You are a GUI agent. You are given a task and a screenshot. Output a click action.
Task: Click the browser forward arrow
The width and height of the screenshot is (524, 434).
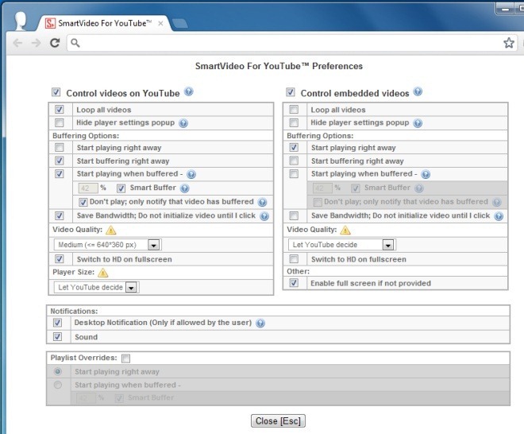coord(36,43)
